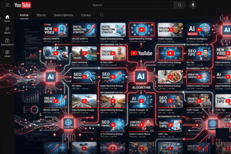Play the GROWTH CREATION thumbnail video

[x=199, y=101]
